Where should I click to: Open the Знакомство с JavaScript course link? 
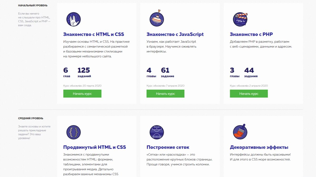[x=175, y=34]
